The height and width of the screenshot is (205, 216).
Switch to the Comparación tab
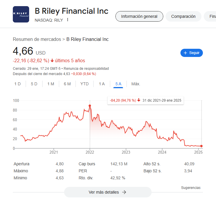point(183,16)
